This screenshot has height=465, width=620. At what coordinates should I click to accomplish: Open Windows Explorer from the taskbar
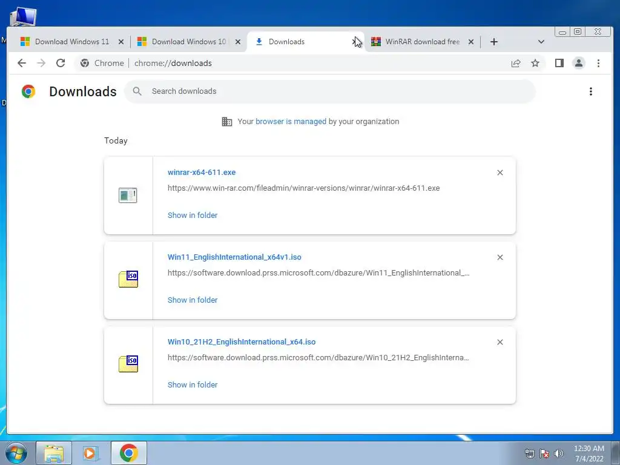pyautogui.click(x=54, y=453)
